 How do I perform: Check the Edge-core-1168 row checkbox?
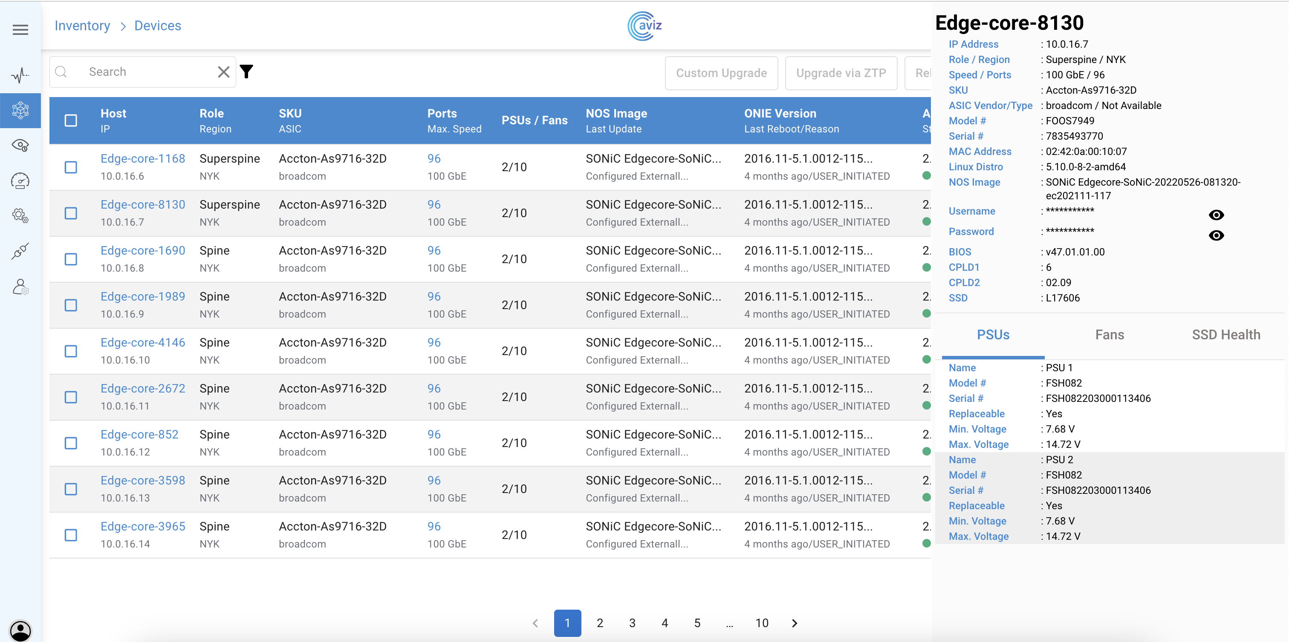tap(71, 167)
